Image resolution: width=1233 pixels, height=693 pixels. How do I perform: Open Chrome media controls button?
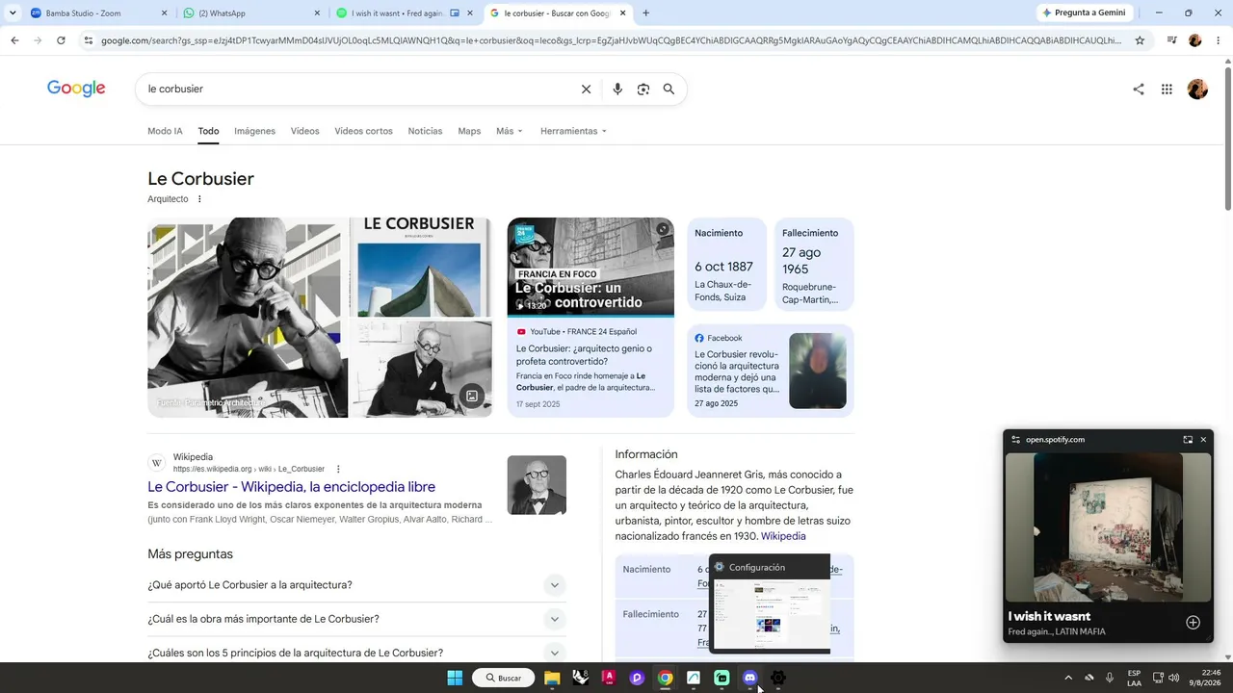click(1171, 40)
